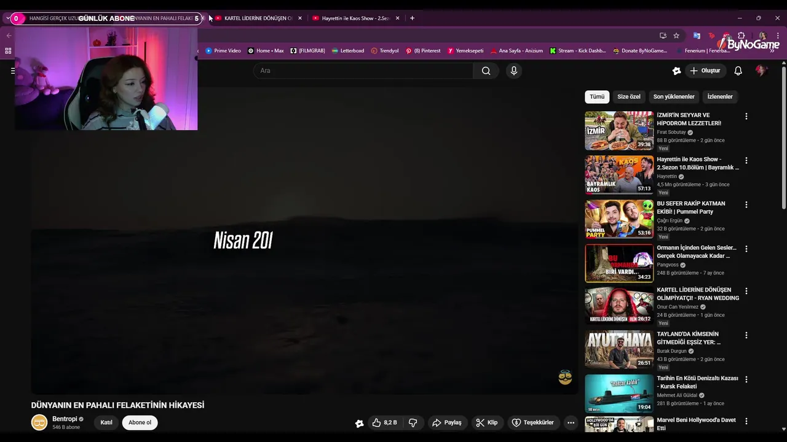
Task: Open Bentropi channel avatar
Action: click(x=39, y=422)
